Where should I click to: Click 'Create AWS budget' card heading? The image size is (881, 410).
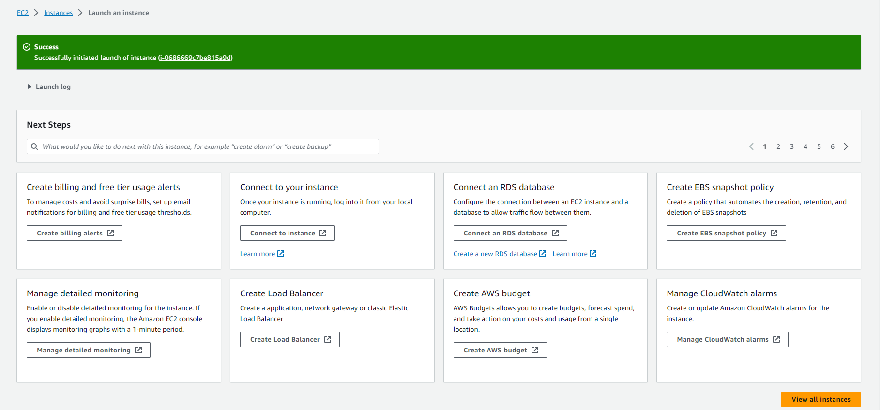492,293
